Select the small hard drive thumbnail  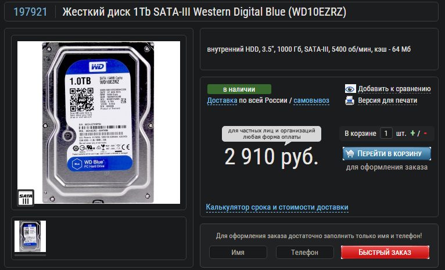[x=30, y=236]
